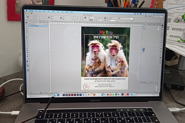This screenshot has width=185, height=123.
Task: Select the Selection tool arrow
Action: (x=27, y=23)
